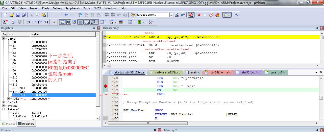Expand the xPSR register node
The width and height of the screenshot is (324, 132).
coord(9,99)
